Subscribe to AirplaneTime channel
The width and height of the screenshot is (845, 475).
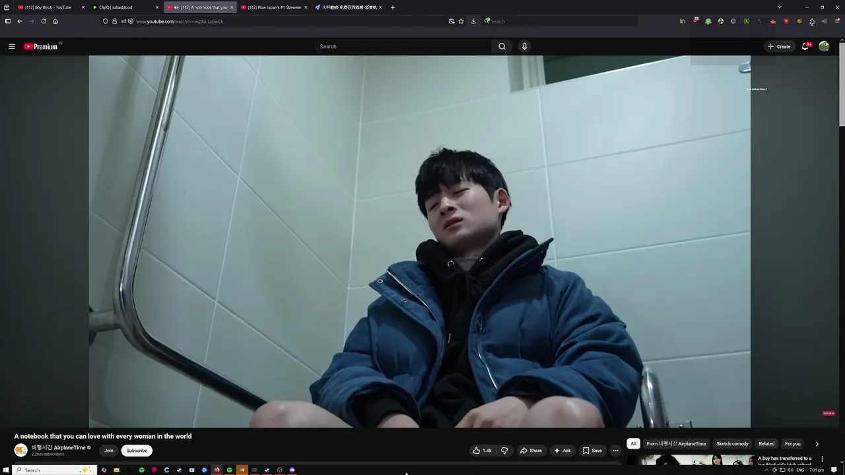[137, 451]
